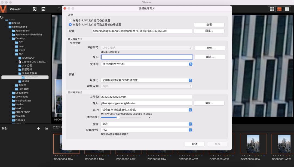The width and height of the screenshot is (294, 167).
Task: Select the Music folder
Action: click(x=19, y=108)
